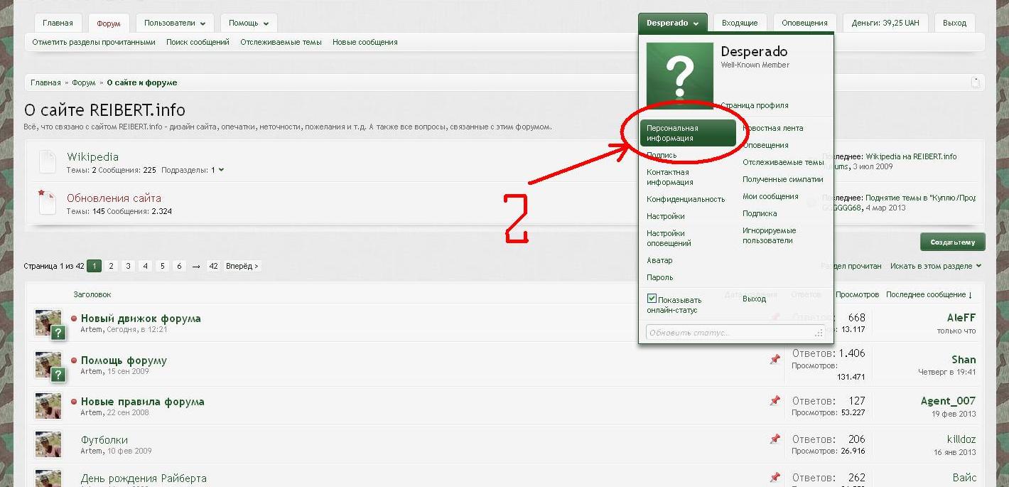Open Настройки оповещений menu item

(x=669, y=238)
